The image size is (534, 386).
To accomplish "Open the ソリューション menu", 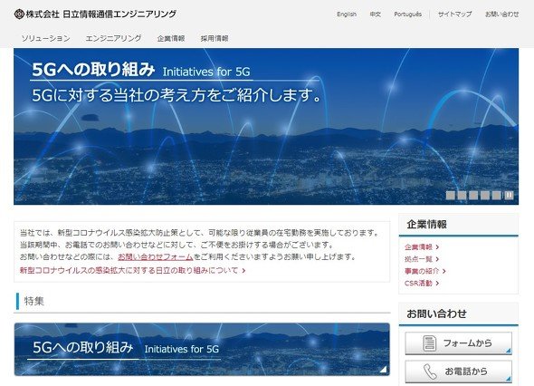I will click(x=45, y=38).
